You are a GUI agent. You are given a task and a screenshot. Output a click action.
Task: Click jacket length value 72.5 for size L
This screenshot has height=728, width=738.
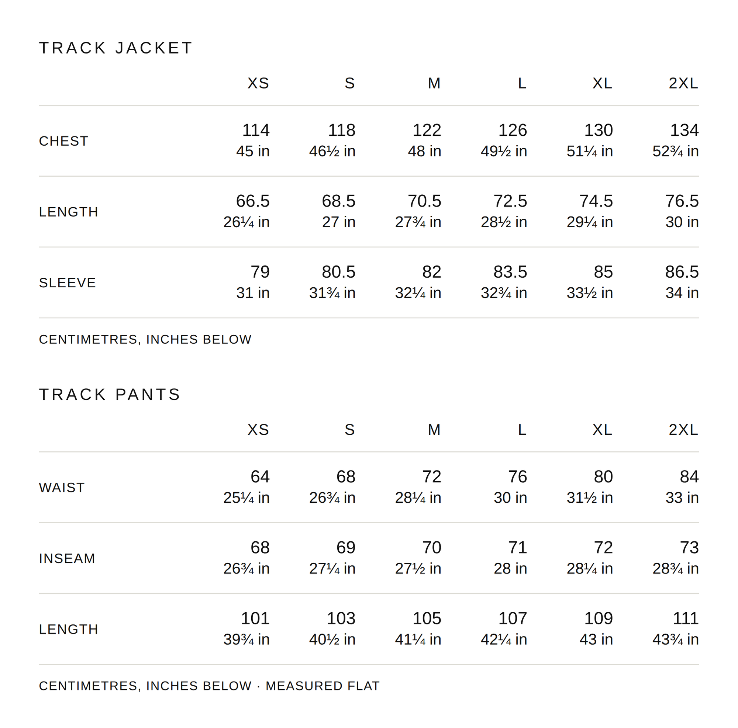tap(510, 201)
